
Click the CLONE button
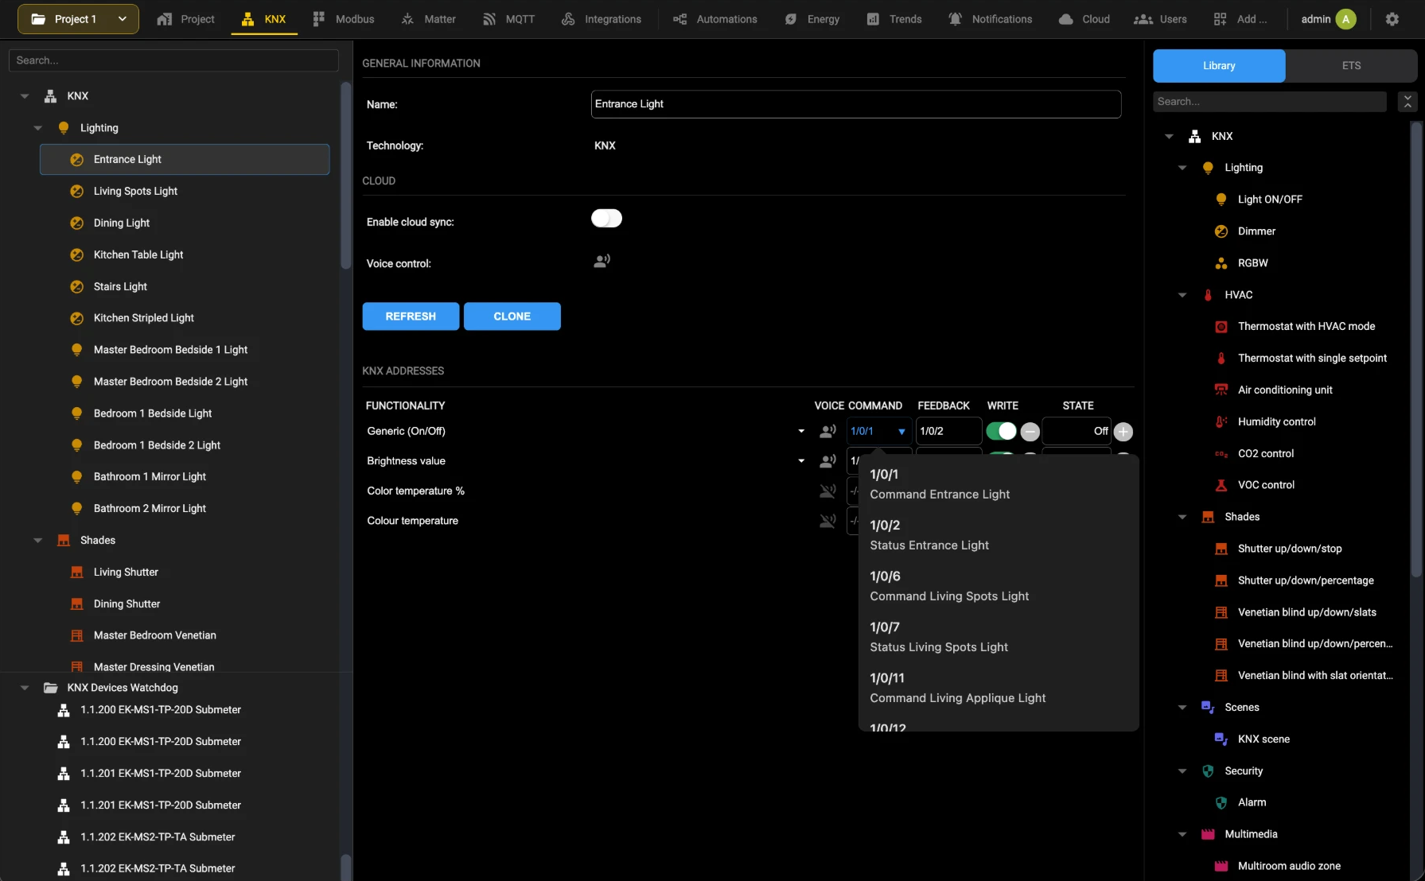tap(512, 316)
